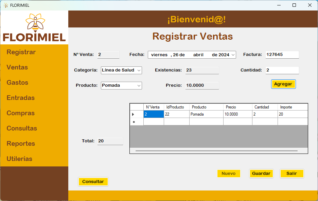318x201 pixels.
Task: Click the Guardar button
Action: (261, 174)
